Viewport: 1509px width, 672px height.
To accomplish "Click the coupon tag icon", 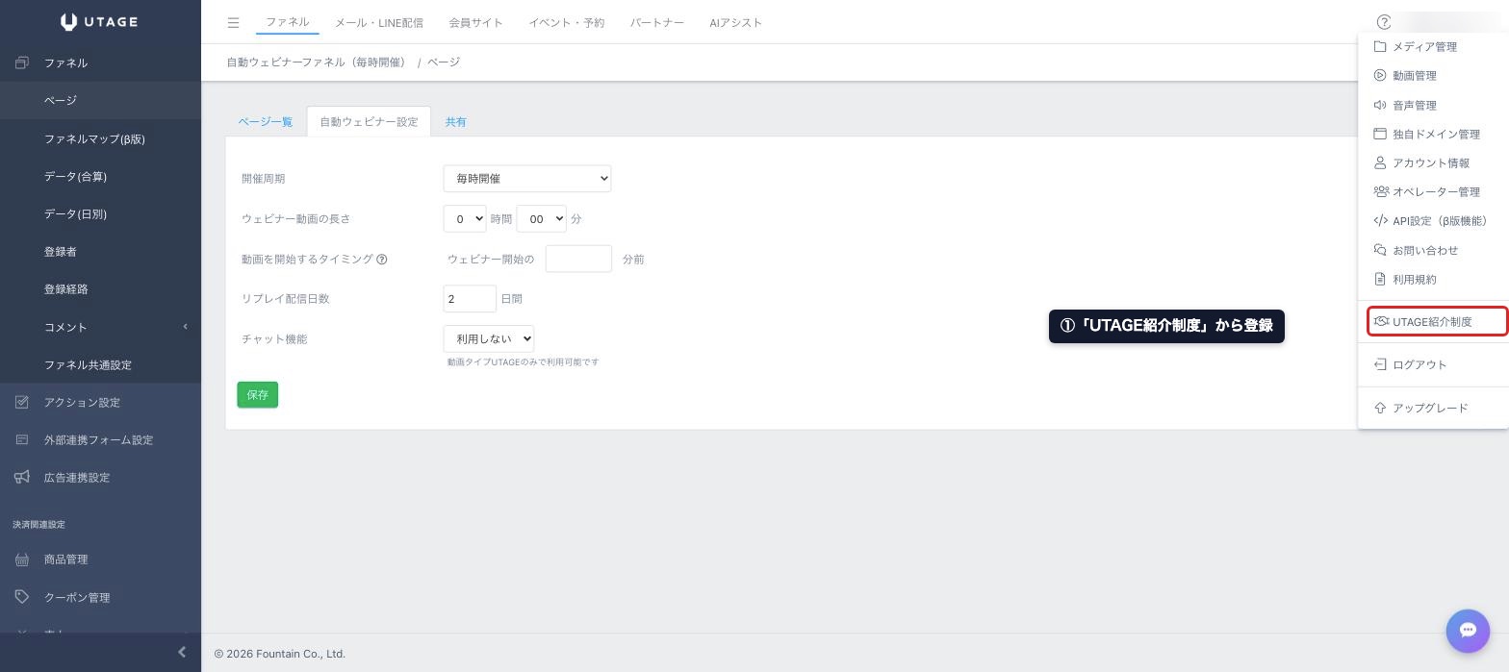I will [x=22, y=597].
